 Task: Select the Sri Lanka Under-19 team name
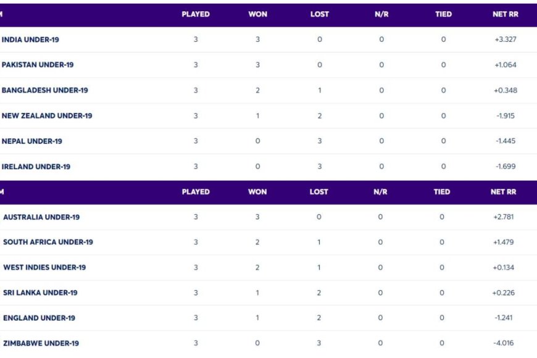tap(40, 293)
